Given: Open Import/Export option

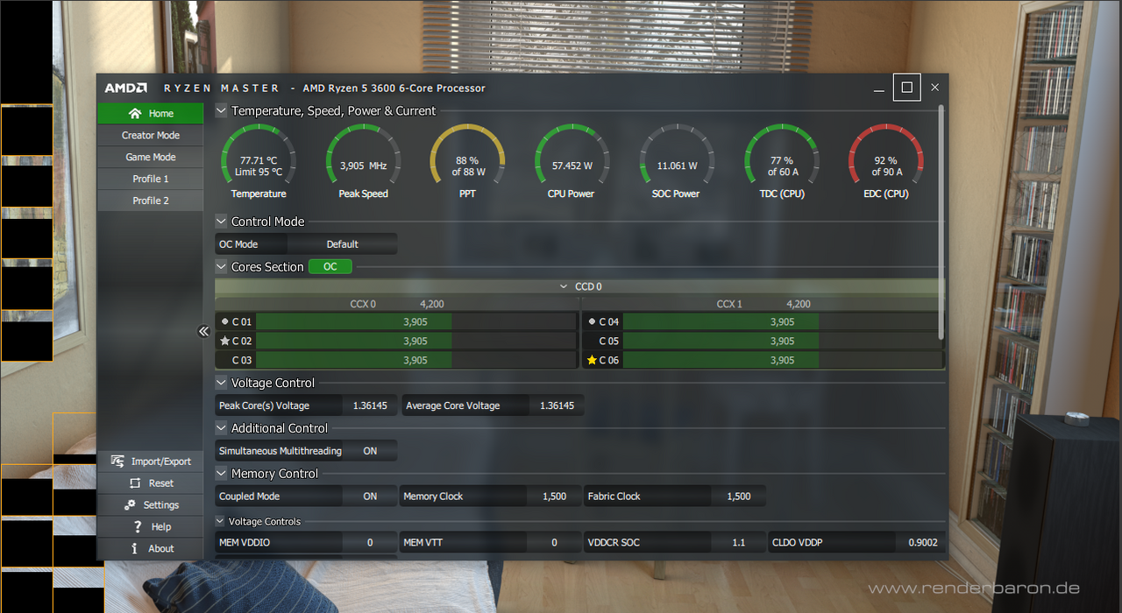Looking at the screenshot, I should pyautogui.click(x=150, y=462).
